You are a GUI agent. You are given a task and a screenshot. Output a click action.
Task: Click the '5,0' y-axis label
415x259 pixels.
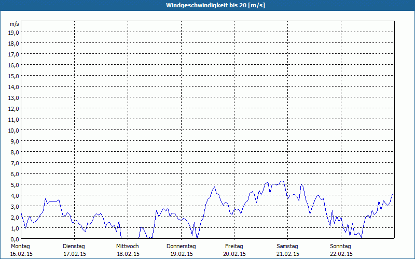[15, 185]
